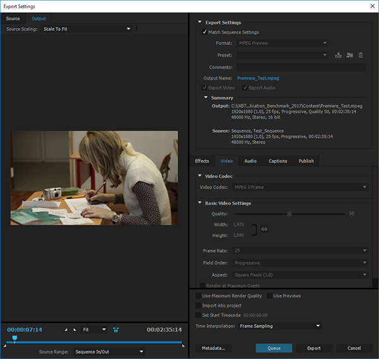Enable Use Maximum Render Quality
The image size is (379, 359).
pos(198,296)
